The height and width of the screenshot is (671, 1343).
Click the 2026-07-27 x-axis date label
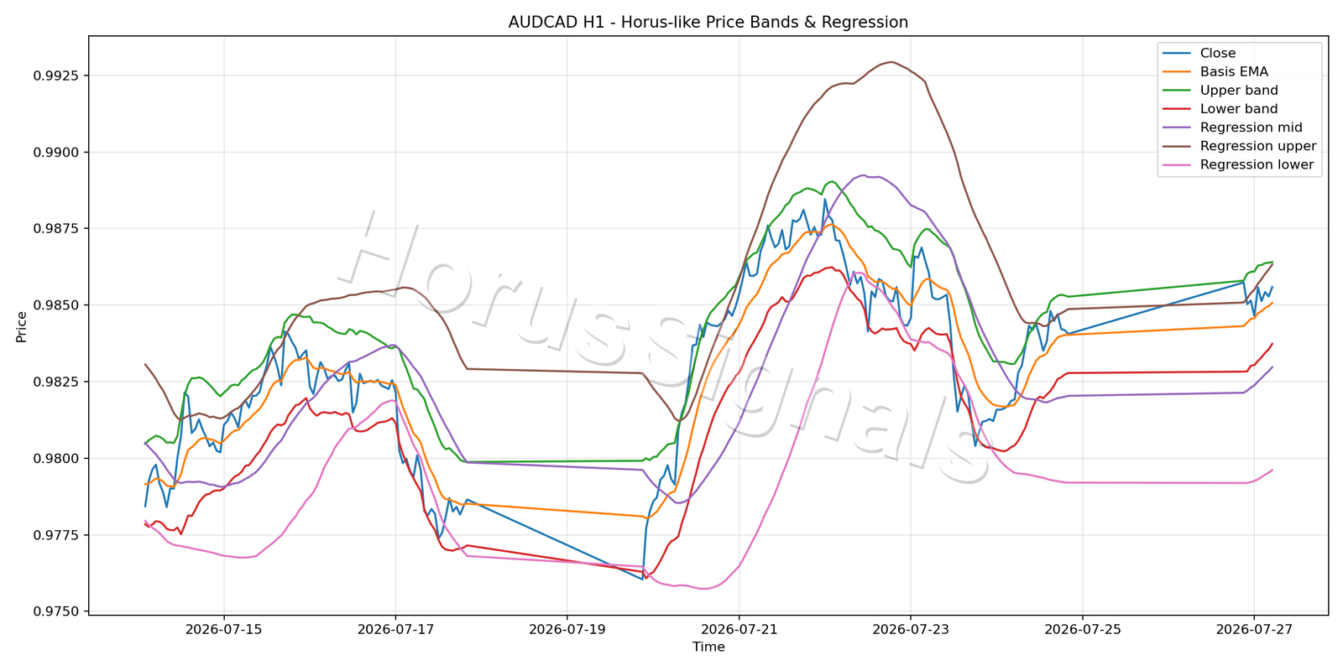[1254, 629]
